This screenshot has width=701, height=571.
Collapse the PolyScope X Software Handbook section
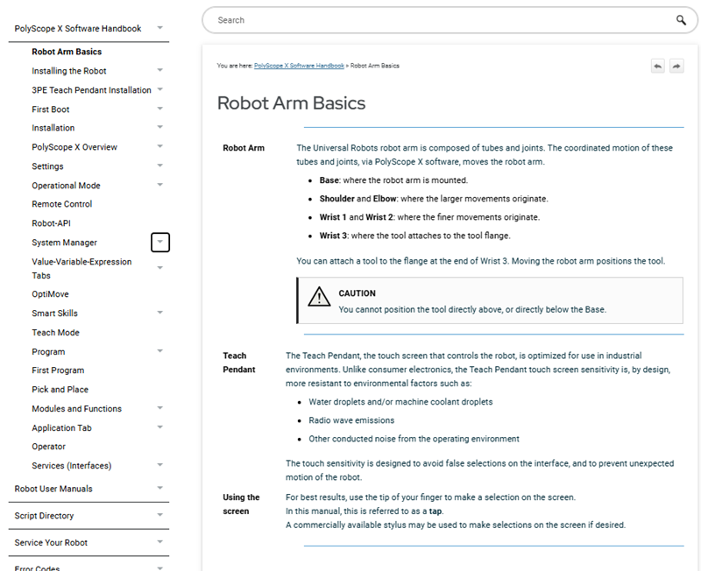[159, 28]
